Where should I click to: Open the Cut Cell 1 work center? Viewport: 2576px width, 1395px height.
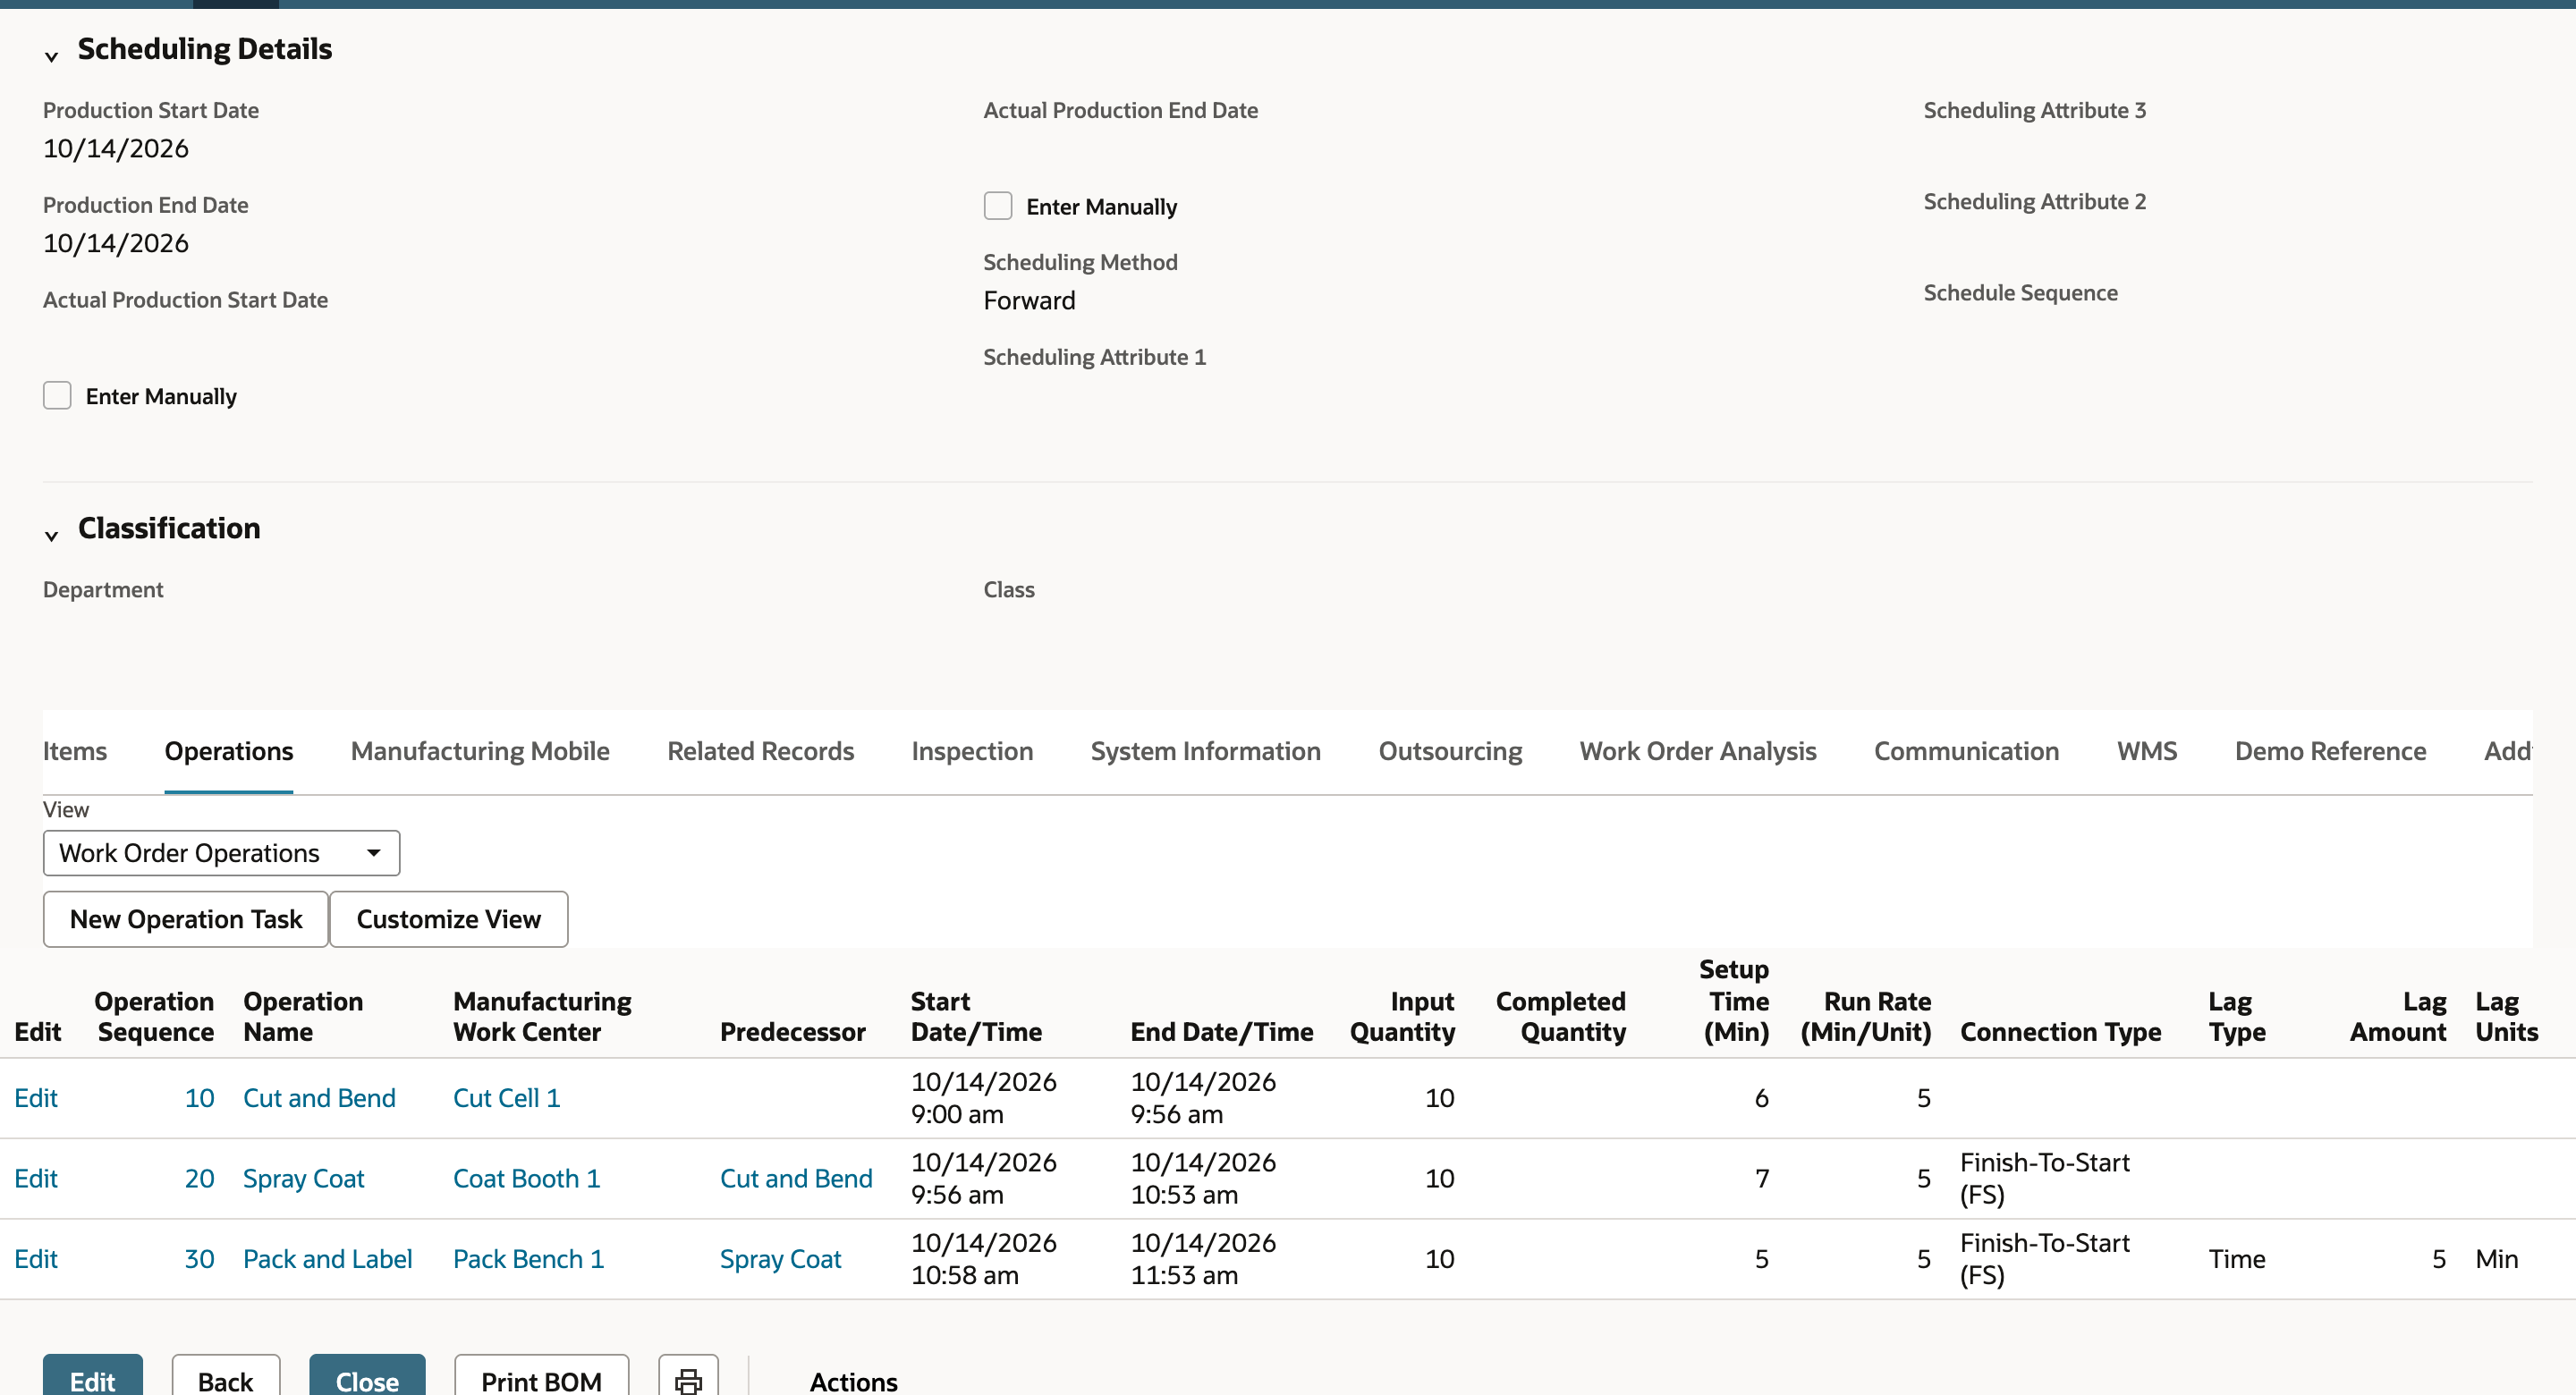pos(506,1097)
